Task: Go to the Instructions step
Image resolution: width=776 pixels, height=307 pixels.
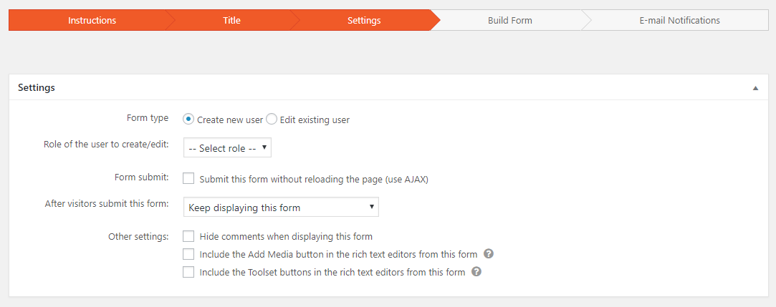Action: (92, 20)
